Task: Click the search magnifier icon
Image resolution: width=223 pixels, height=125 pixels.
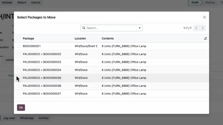Action: click(83, 28)
